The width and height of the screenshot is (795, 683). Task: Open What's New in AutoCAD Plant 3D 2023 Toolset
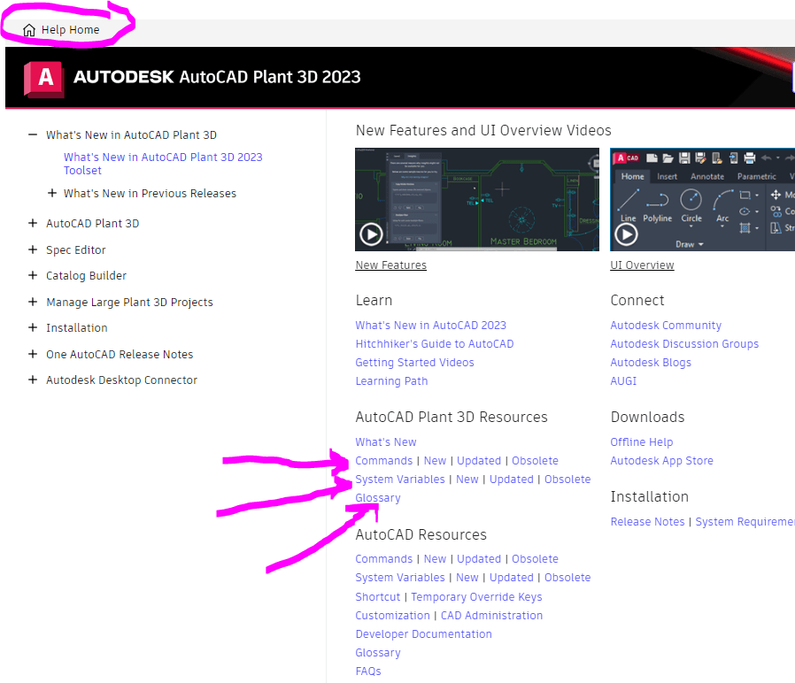[163, 164]
